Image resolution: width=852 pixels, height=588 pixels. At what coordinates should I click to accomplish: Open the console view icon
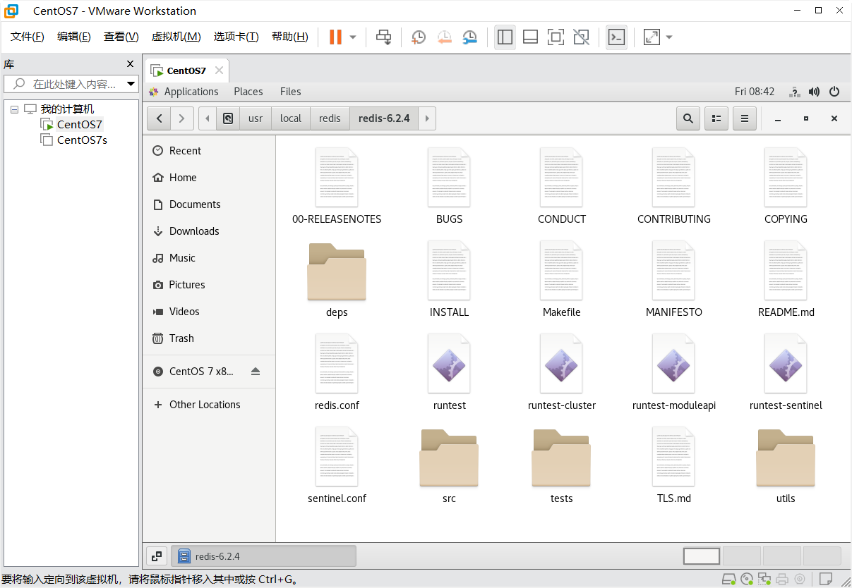pos(616,37)
